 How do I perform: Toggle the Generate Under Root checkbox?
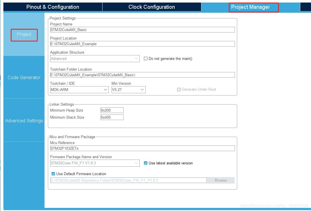(x=179, y=90)
